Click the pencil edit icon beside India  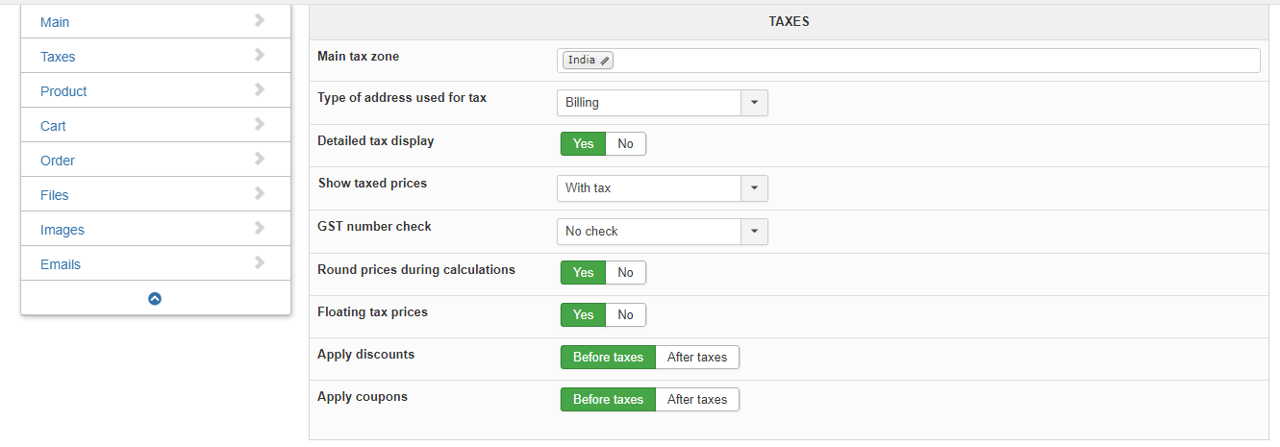coord(605,61)
